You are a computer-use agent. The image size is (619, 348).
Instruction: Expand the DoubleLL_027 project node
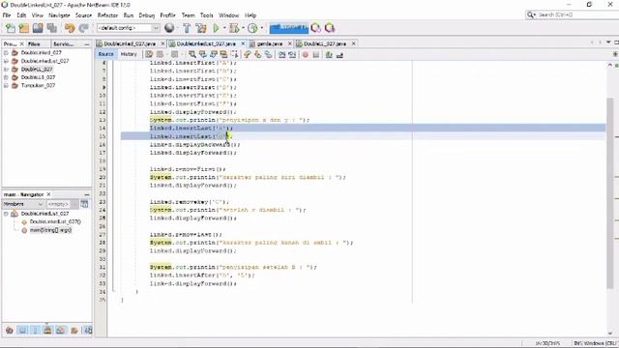pyautogui.click(x=6, y=69)
